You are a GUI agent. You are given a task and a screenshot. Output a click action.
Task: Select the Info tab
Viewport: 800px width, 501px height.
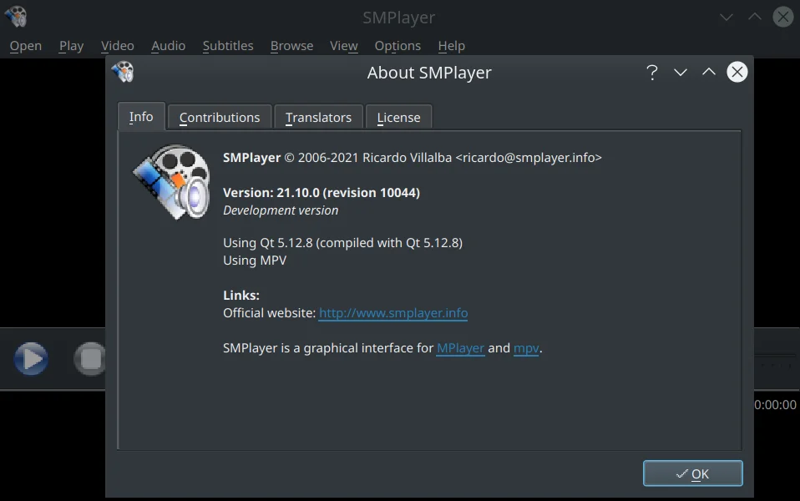pyautogui.click(x=141, y=116)
